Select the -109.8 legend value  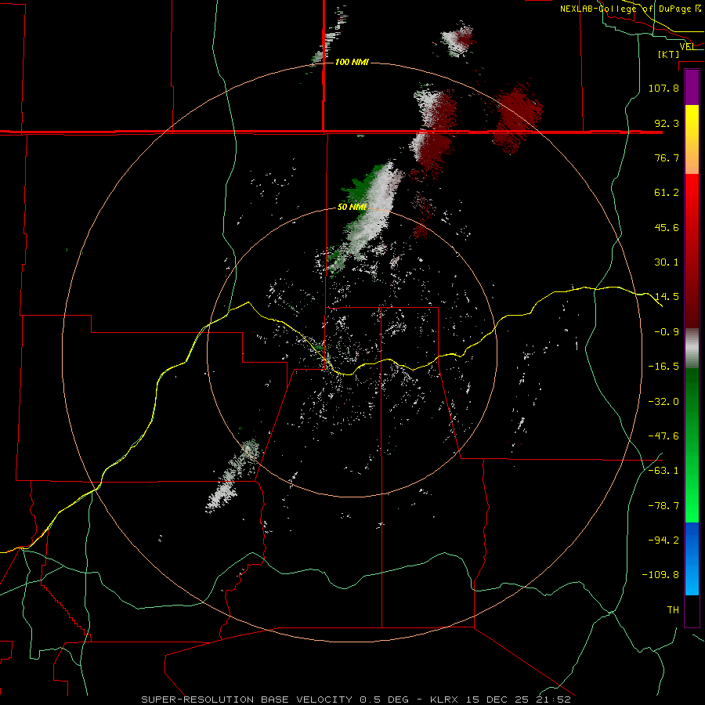click(x=660, y=575)
